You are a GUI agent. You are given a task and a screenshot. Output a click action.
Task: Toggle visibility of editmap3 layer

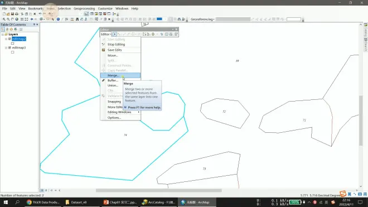coord(9,47)
